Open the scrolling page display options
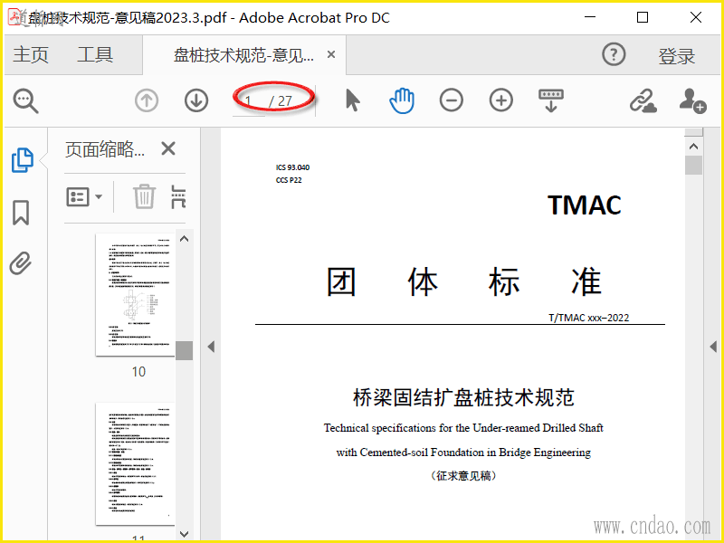The image size is (724, 543). pyautogui.click(x=551, y=100)
